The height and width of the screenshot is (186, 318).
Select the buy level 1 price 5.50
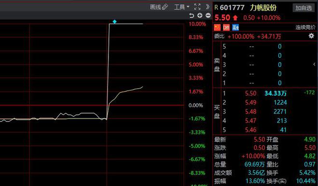[x=251, y=93]
